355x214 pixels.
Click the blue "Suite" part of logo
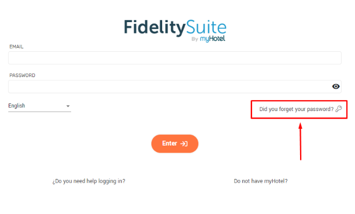206,27
